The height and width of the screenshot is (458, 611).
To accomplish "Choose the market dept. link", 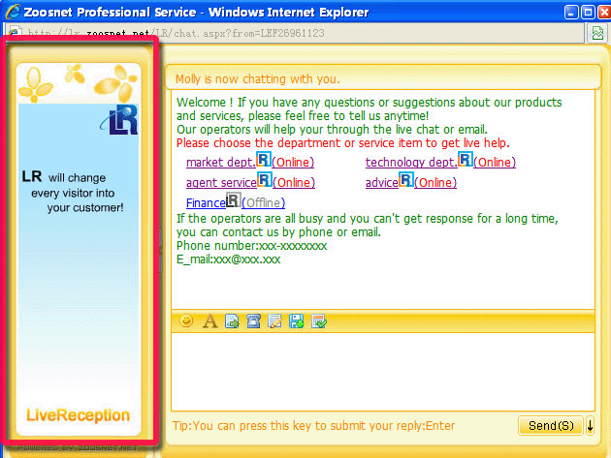I will 221,163.
